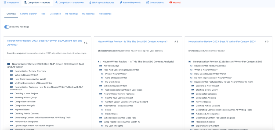Image resolution: width=275 pixels, height=130 pixels.
Task: Open the H2 headings sub-tab
Action: click(88, 14)
